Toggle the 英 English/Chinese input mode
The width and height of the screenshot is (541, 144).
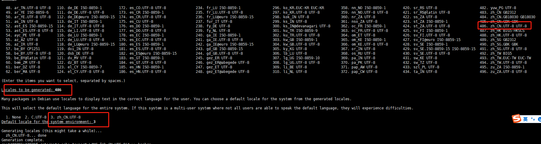point(525,119)
